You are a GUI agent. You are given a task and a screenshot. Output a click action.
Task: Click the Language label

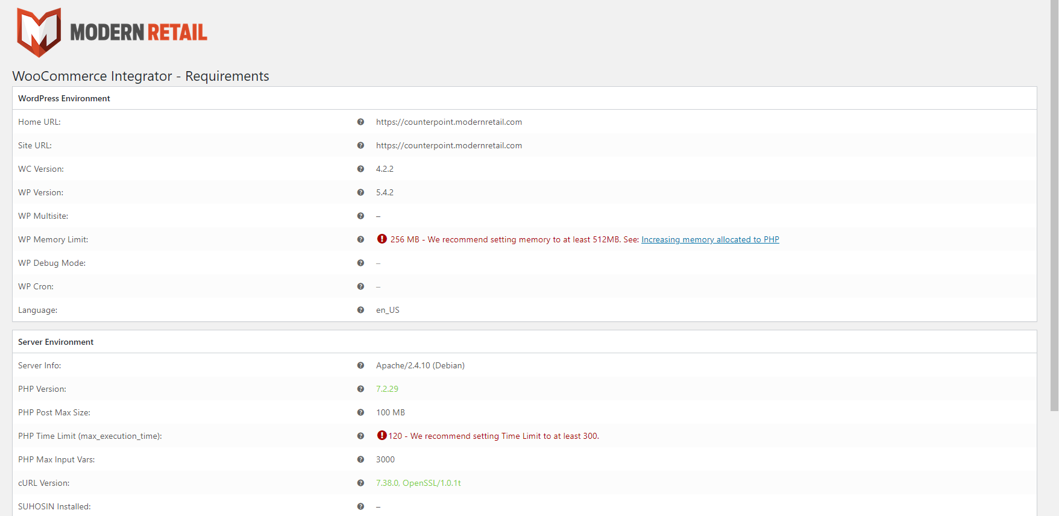pos(37,310)
